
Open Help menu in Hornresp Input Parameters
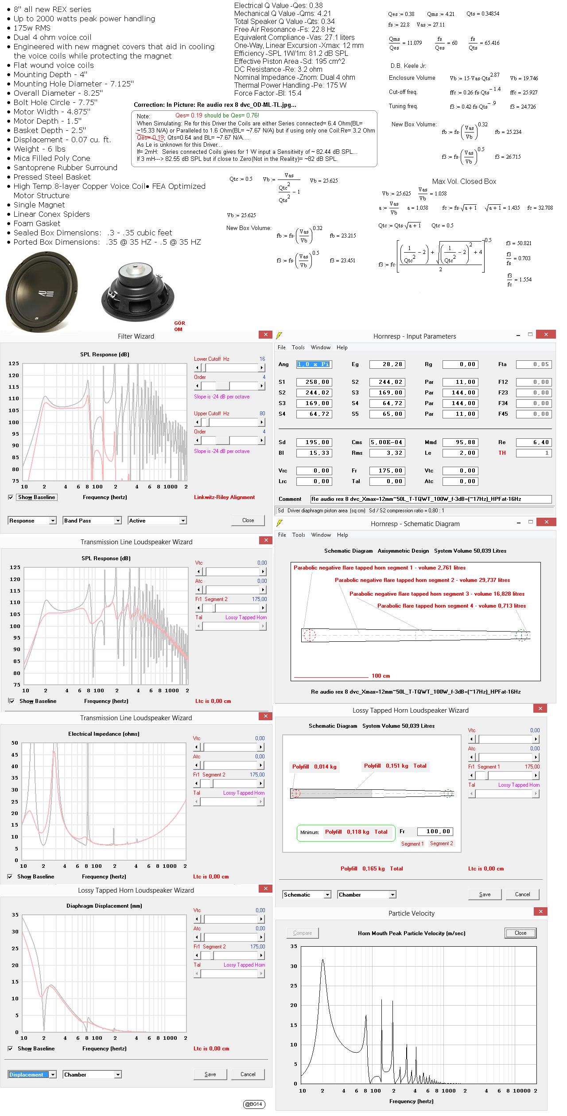click(342, 347)
